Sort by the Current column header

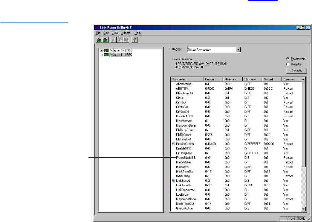coord(213,79)
